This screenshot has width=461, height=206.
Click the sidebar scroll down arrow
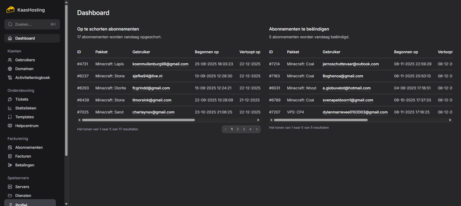pyautogui.click(x=66, y=204)
